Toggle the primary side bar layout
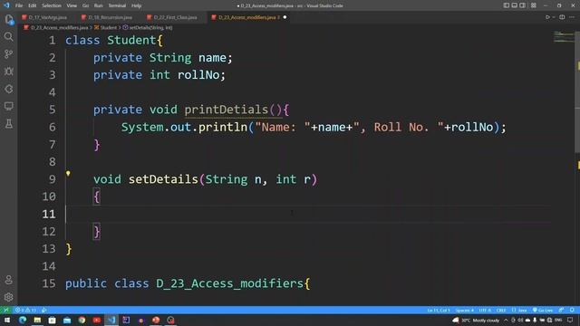Image resolution: width=580 pixels, height=326 pixels. (x=506, y=5)
